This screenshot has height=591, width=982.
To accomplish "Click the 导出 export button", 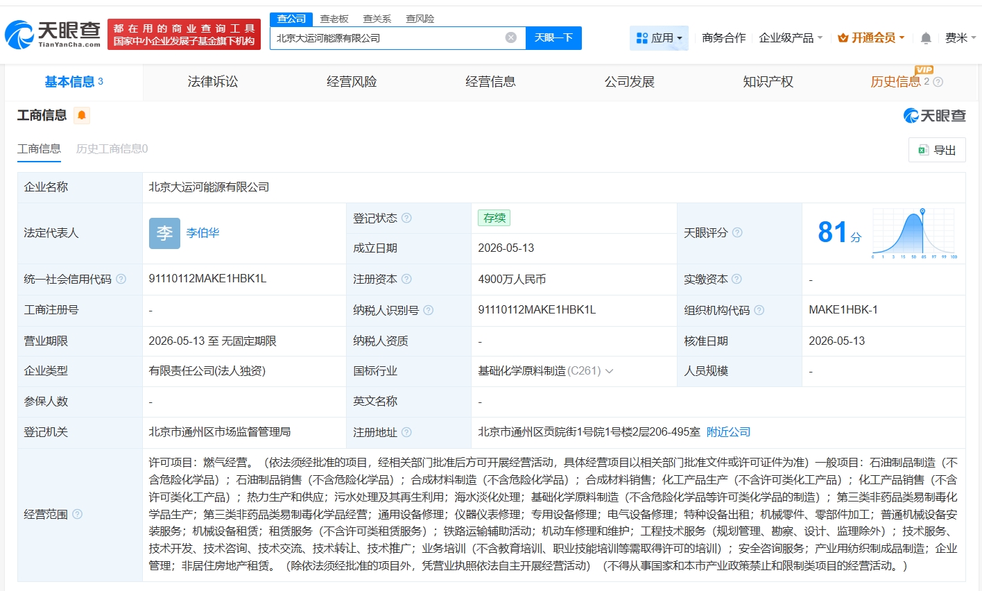I will (x=937, y=150).
